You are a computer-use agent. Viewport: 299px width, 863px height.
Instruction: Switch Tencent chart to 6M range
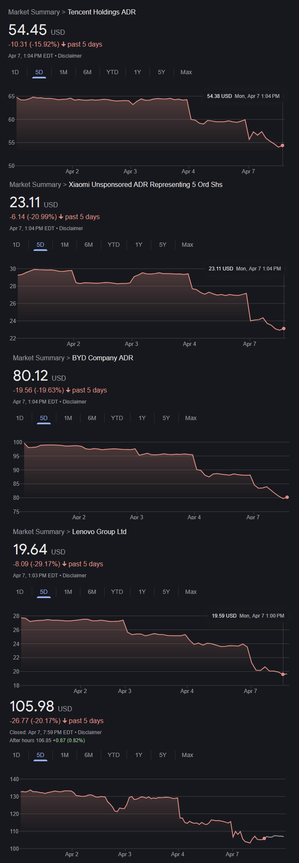click(87, 72)
